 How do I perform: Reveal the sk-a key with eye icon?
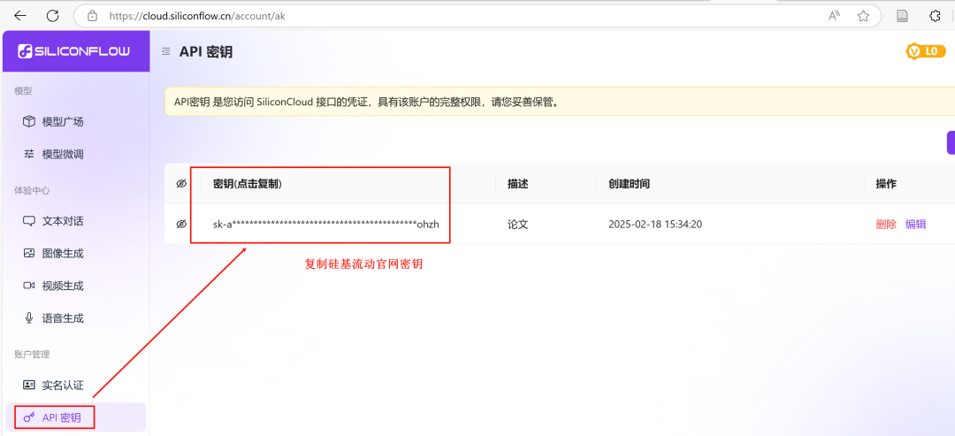(x=181, y=224)
